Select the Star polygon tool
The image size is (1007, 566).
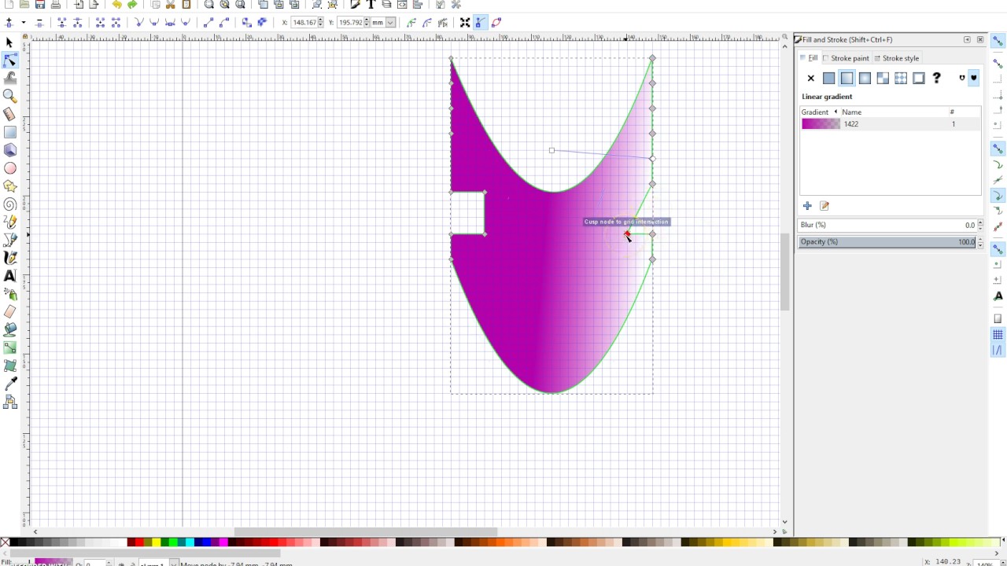(x=9, y=186)
